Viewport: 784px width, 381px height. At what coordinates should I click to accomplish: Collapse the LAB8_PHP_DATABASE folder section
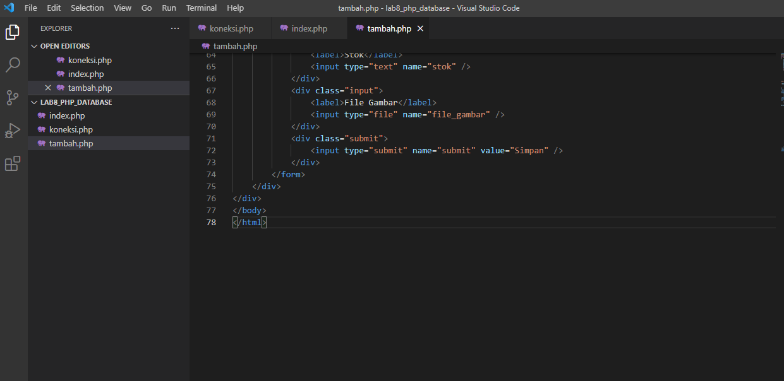[x=35, y=102]
